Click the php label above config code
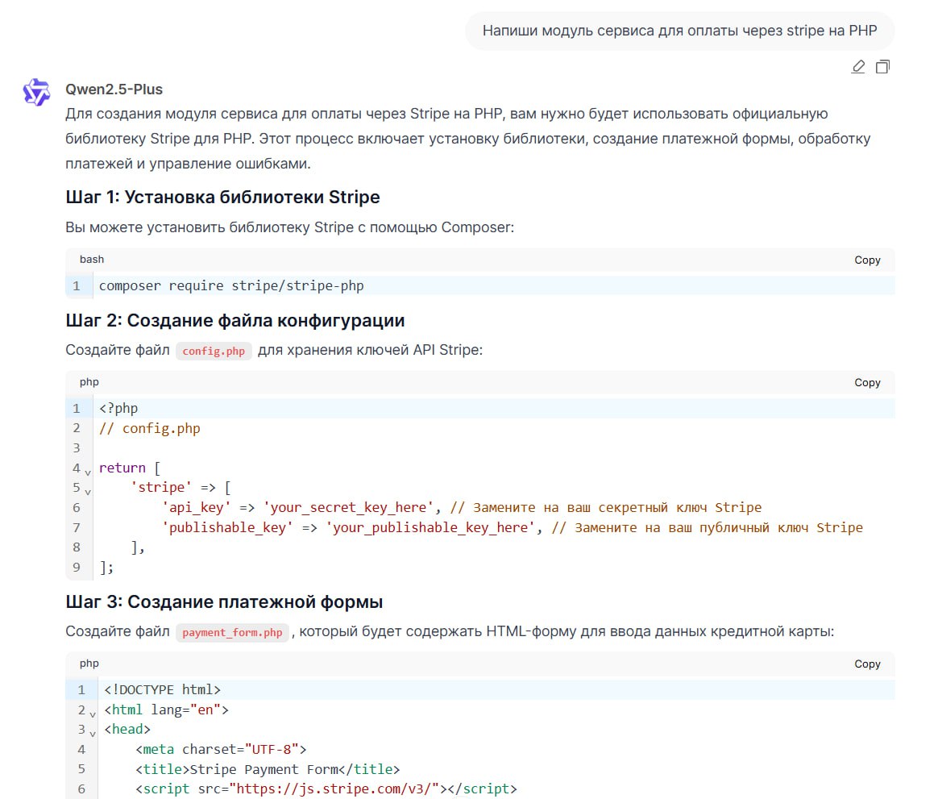This screenshot has width=938, height=799. click(89, 382)
